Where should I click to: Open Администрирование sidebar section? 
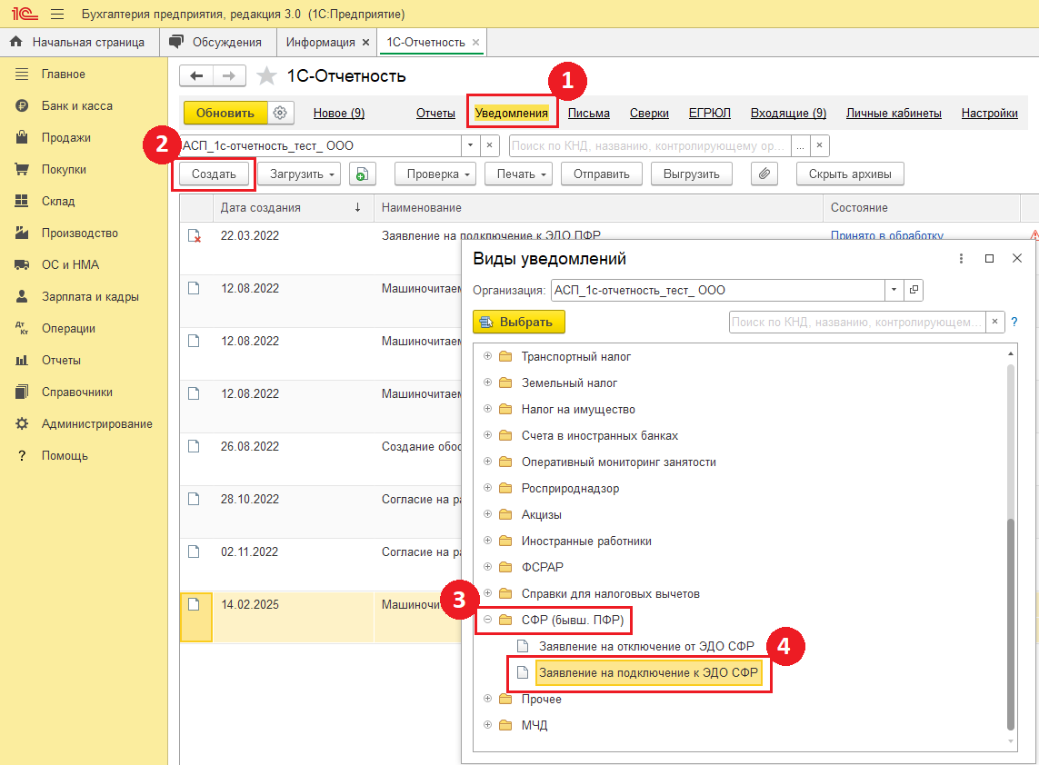point(96,424)
